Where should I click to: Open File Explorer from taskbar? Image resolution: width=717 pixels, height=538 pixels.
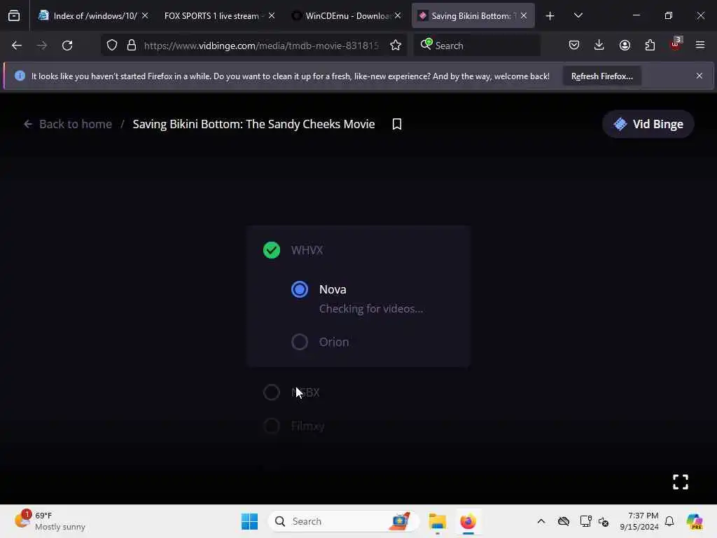pos(437,521)
